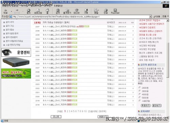Click the status bar page icon beside 완료
170x123 pixels.
2,121
